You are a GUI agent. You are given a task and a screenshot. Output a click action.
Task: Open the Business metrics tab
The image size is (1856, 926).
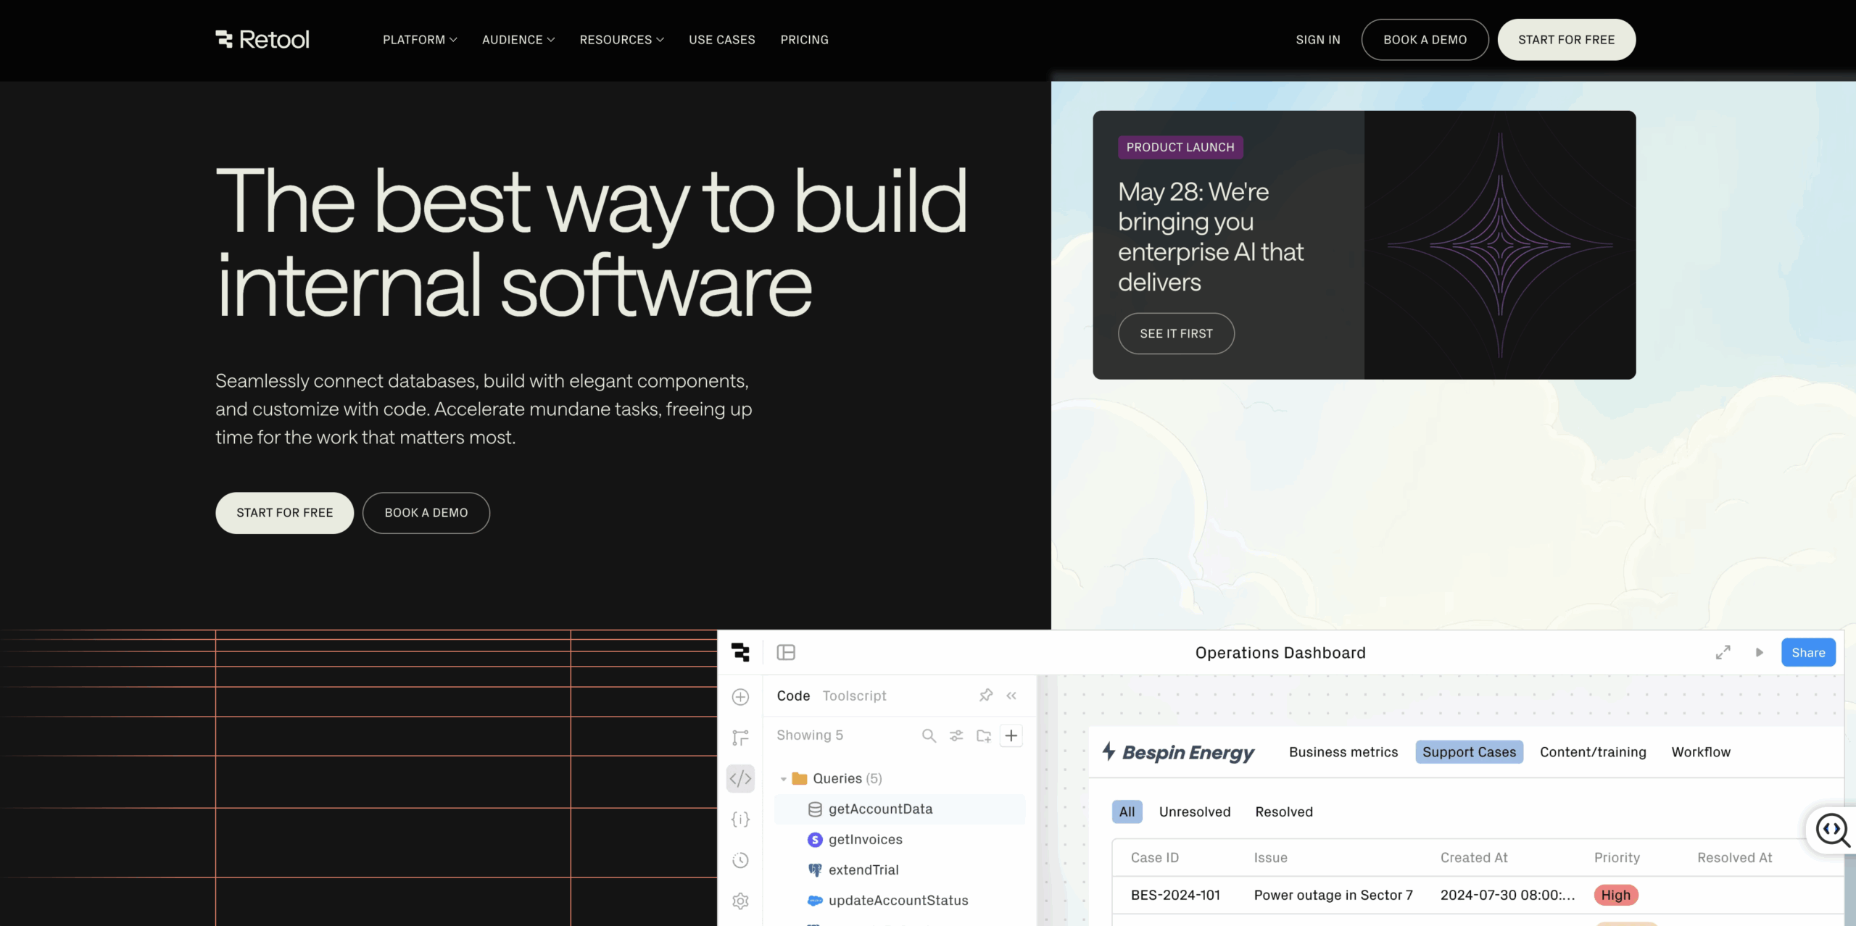1343,752
